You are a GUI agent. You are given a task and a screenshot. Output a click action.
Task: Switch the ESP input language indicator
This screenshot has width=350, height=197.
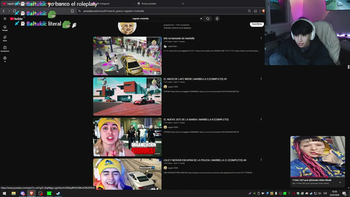tap(325, 193)
